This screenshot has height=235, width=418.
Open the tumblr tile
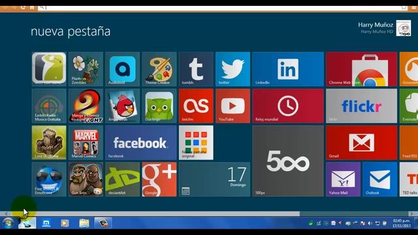click(196, 69)
